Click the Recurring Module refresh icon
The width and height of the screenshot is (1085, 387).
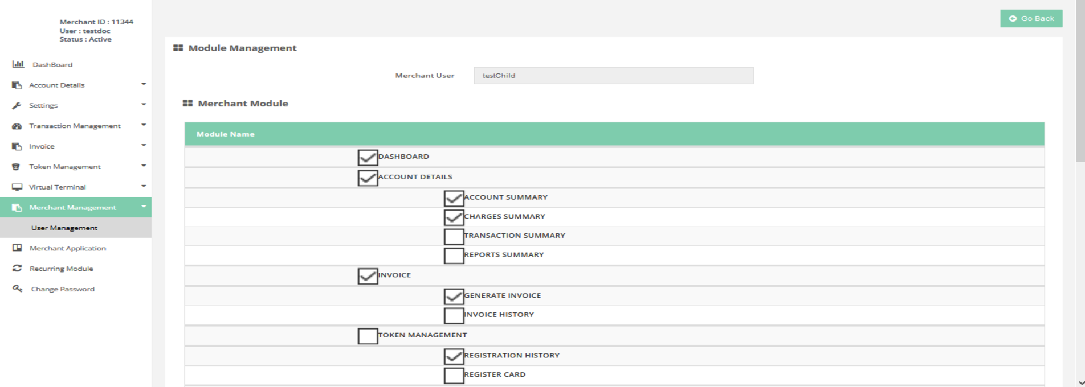pos(17,268)
